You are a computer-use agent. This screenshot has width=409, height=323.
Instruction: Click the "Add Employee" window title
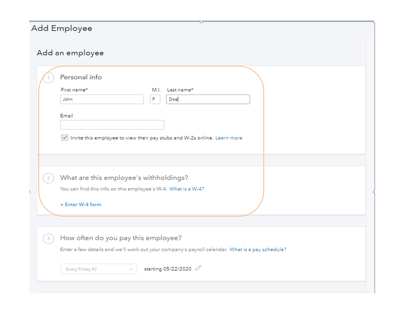pyautogui.click(x=62, y=28)
